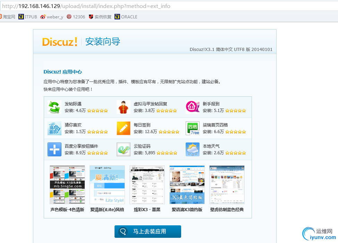Click the Discuz! 应用中心 heading
Screen dimensions: 338x243
tap(63, 72)
